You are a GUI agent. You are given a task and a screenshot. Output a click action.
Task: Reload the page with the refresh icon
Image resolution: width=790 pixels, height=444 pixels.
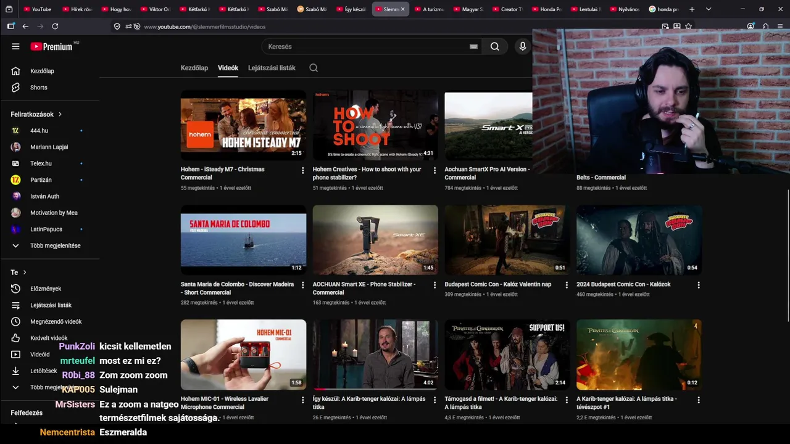55,27
